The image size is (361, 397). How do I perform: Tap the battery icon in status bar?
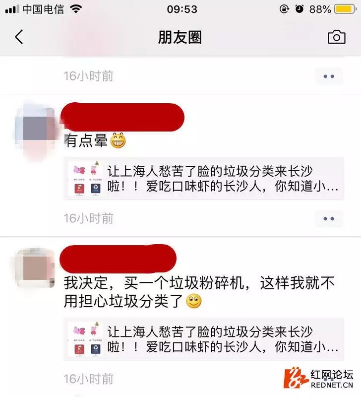(x=345, y=9)
